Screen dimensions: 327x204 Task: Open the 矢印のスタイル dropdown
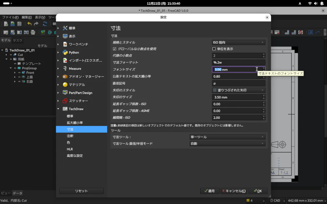point(238,90)
